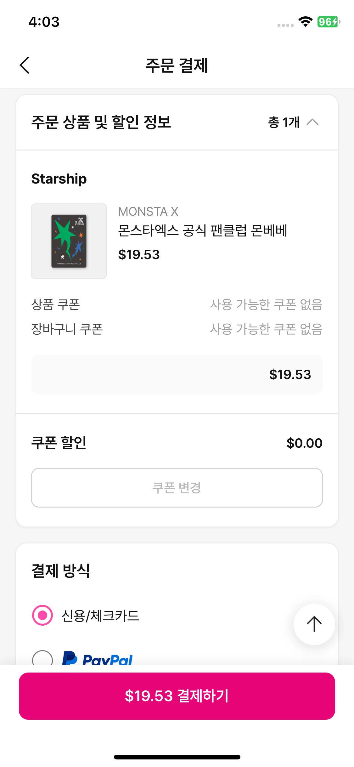Tap the Starship seller name
The height and width of the screenshot is (767, 354).
coord(59,179)
